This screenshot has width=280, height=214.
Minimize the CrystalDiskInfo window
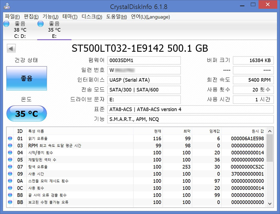click(242, 5)
